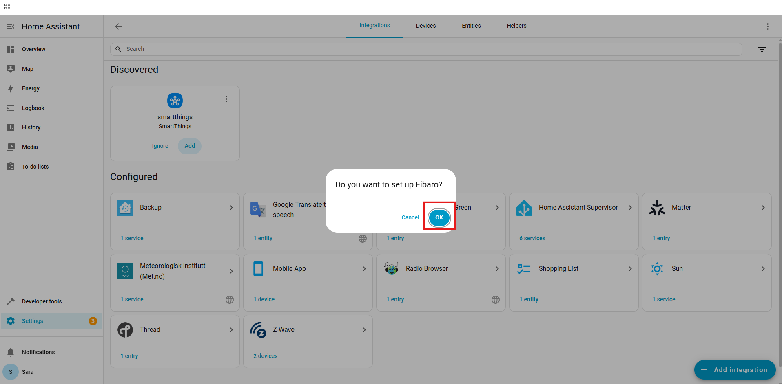Open the Notifications bell icon

[x=11, y=352]
